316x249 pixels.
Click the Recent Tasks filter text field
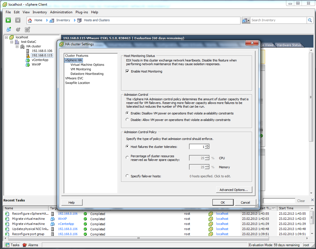(x=279, y=201)
